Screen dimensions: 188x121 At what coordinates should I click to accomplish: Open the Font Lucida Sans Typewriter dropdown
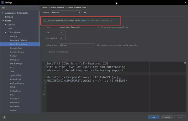tap(77, 27)
